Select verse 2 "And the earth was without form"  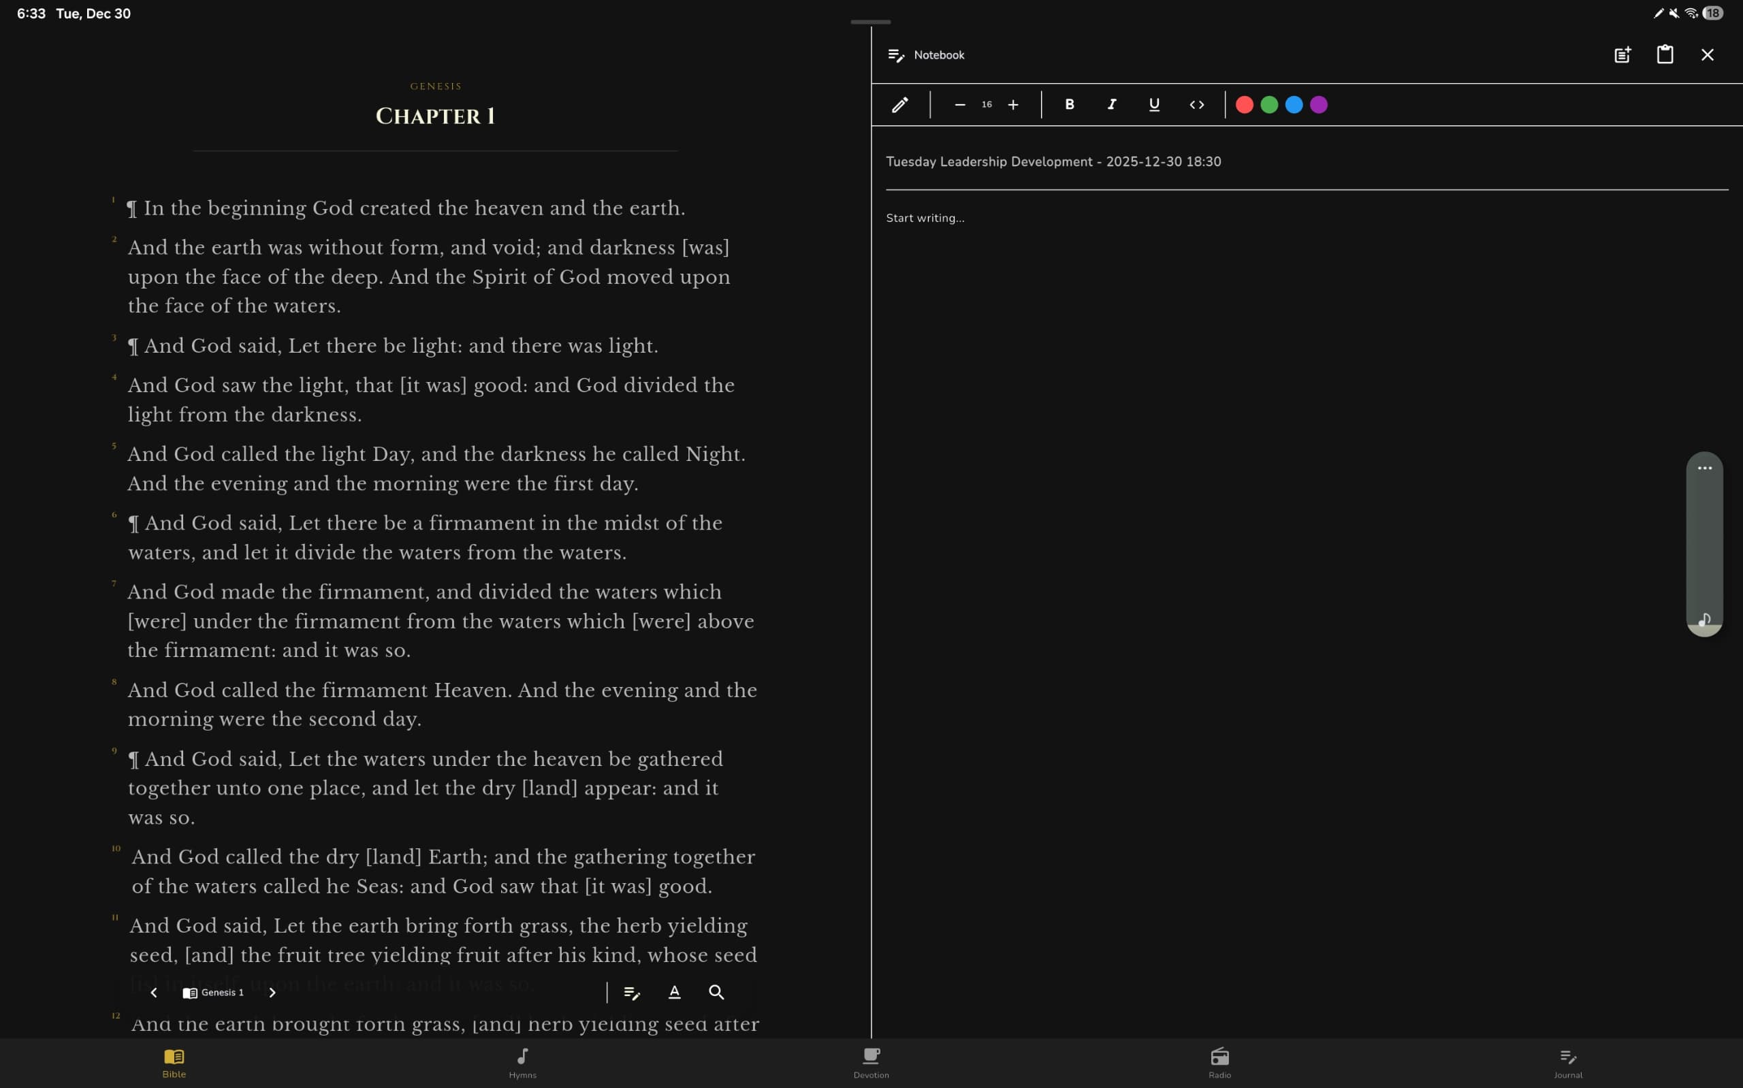click(429, 276)
